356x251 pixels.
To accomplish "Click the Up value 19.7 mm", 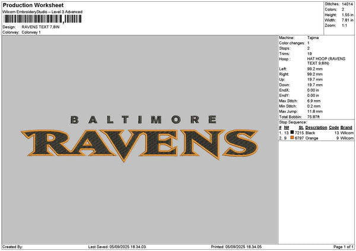I will tap(315, 79).
